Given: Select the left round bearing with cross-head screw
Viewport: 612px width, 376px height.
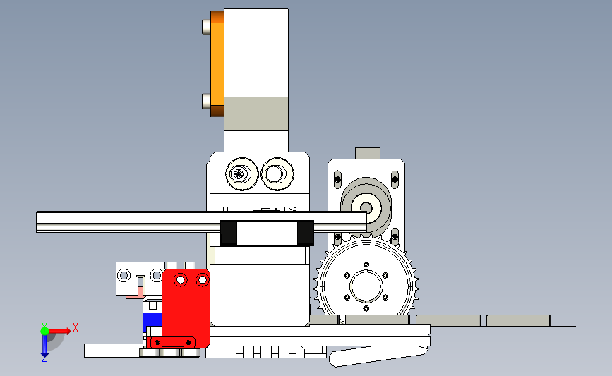Looking at the screenshot, I should point(241,174).
